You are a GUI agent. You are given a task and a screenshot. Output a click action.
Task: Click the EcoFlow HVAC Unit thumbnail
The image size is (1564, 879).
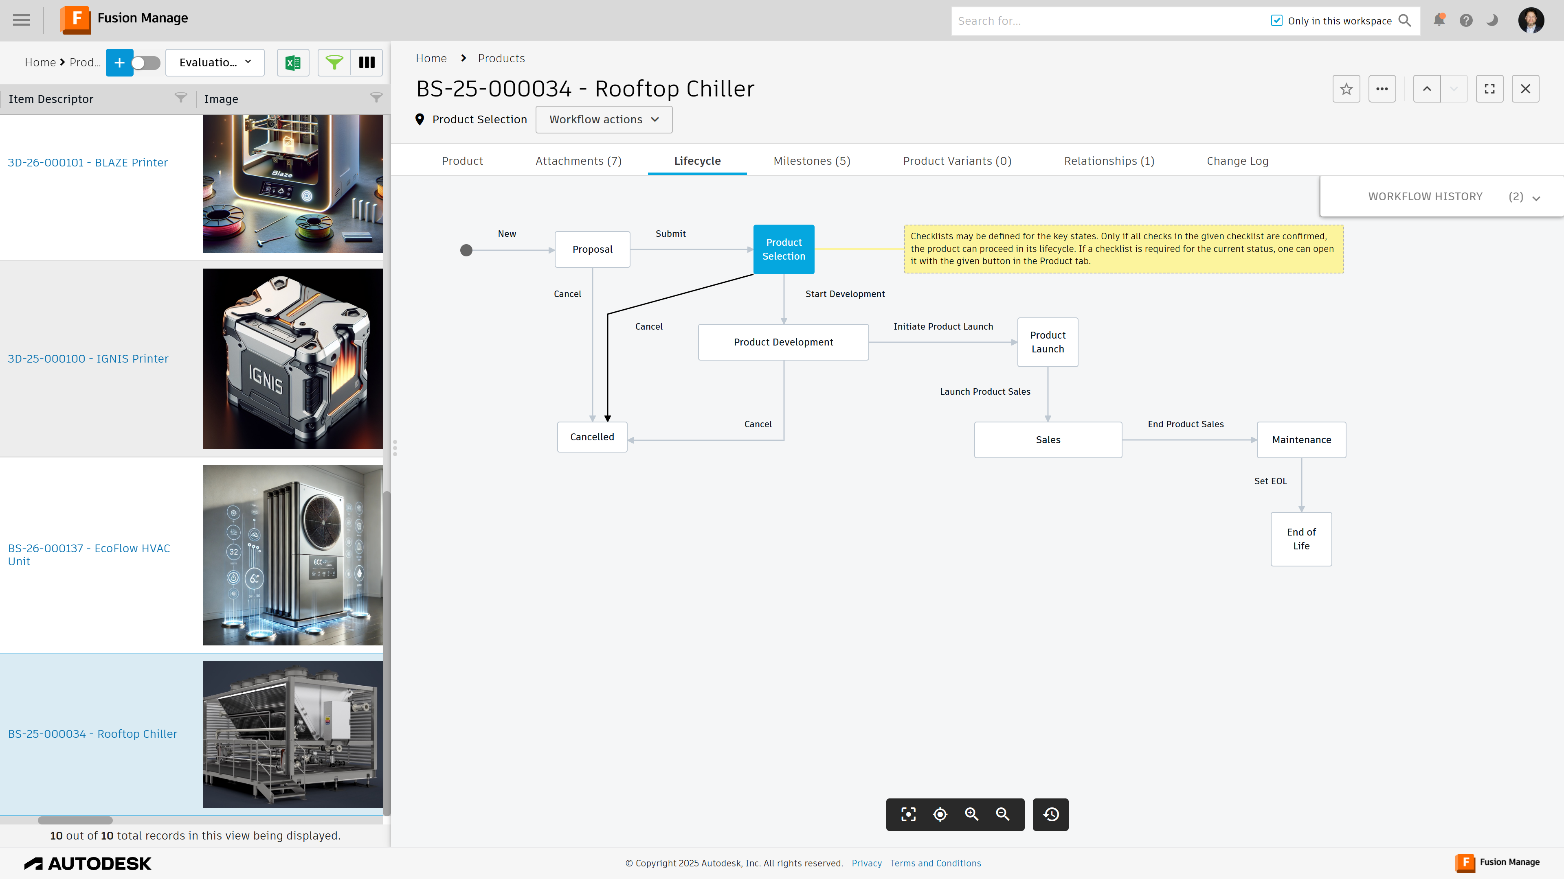click(x=293, y=554)
